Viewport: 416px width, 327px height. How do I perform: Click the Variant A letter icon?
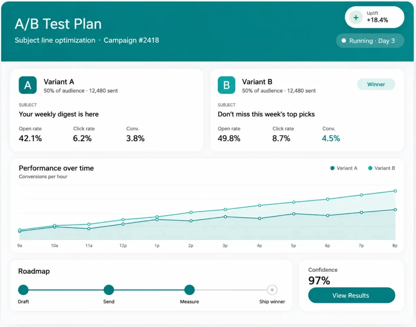point(28,85)
